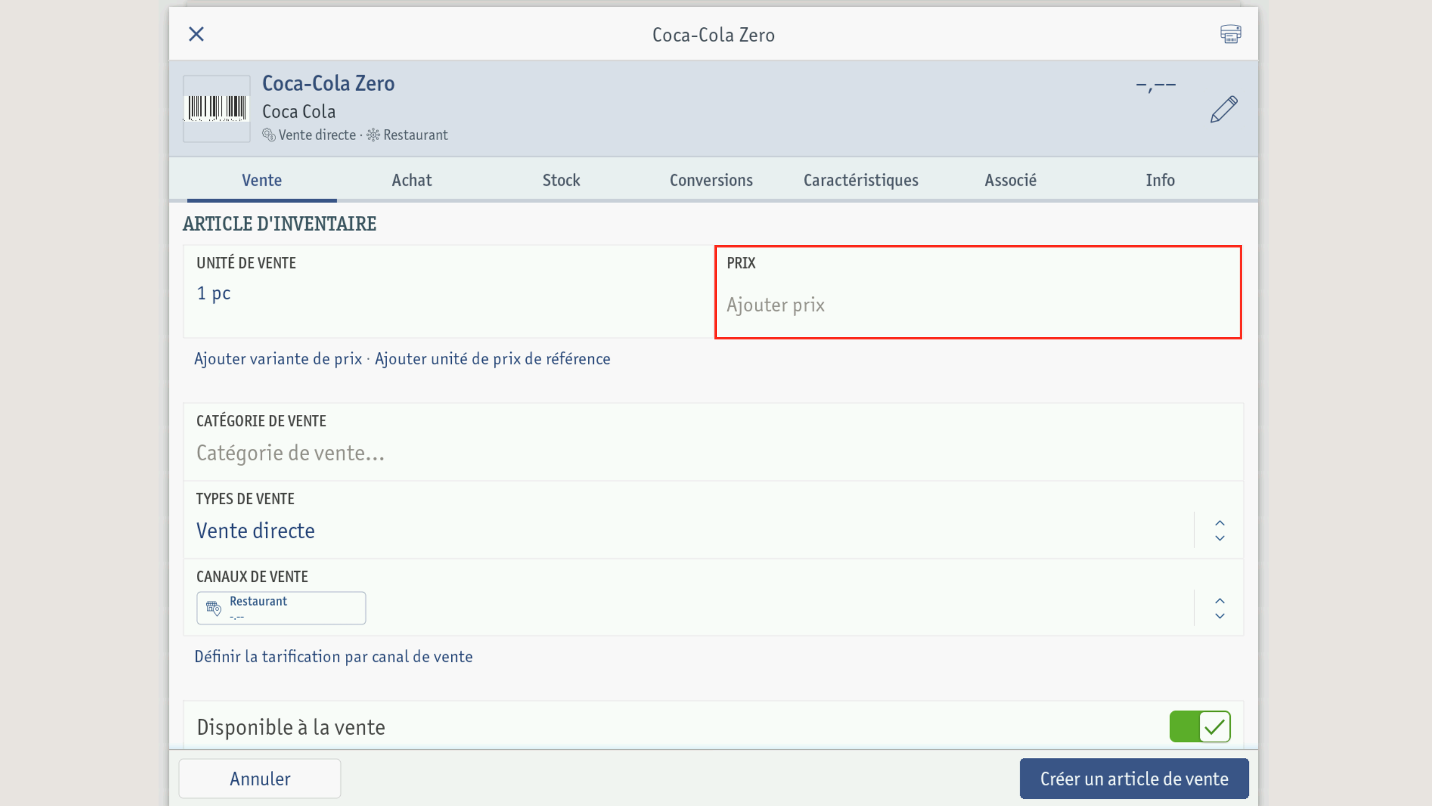
Task: Go to the Conversions tab
Action: pos(711,180)
